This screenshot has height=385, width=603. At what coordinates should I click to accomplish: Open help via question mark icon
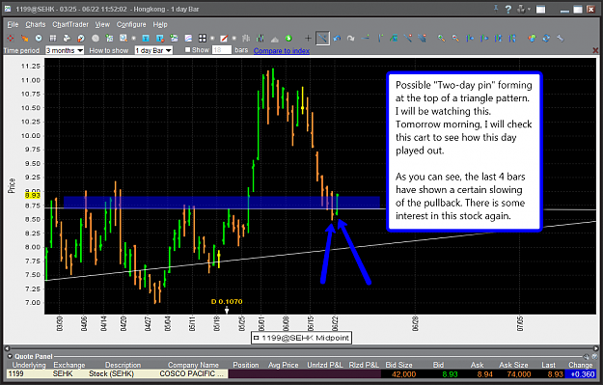tap(508, 9)
